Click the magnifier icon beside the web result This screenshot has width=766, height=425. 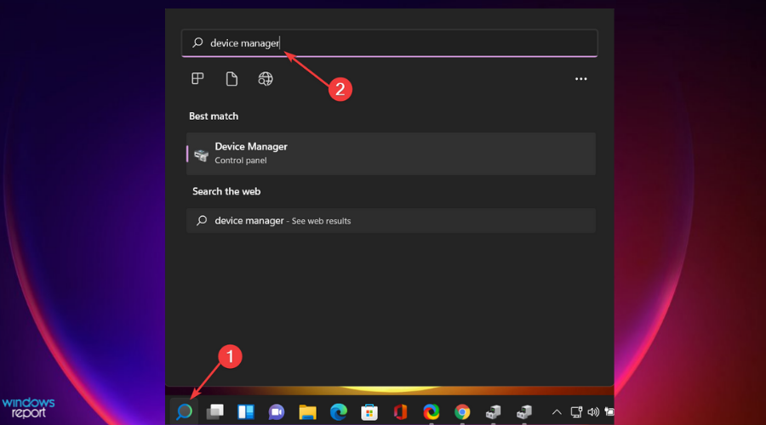(201, 220)
